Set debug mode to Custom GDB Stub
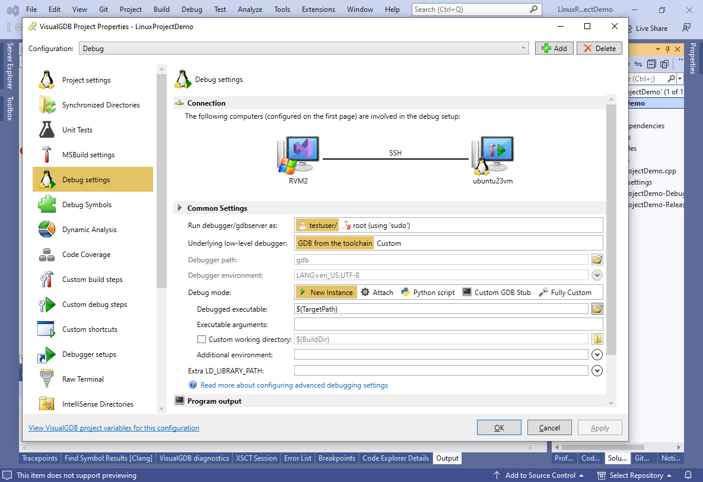 tap(497, 292)
